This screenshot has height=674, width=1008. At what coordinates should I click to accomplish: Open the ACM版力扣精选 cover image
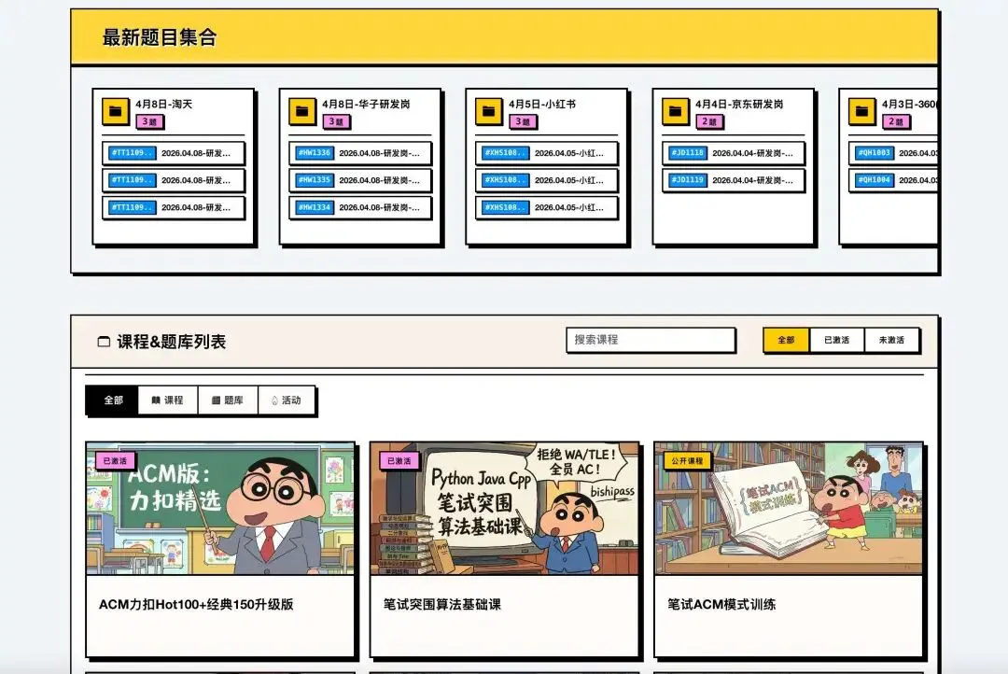click(x=220, y=508)
